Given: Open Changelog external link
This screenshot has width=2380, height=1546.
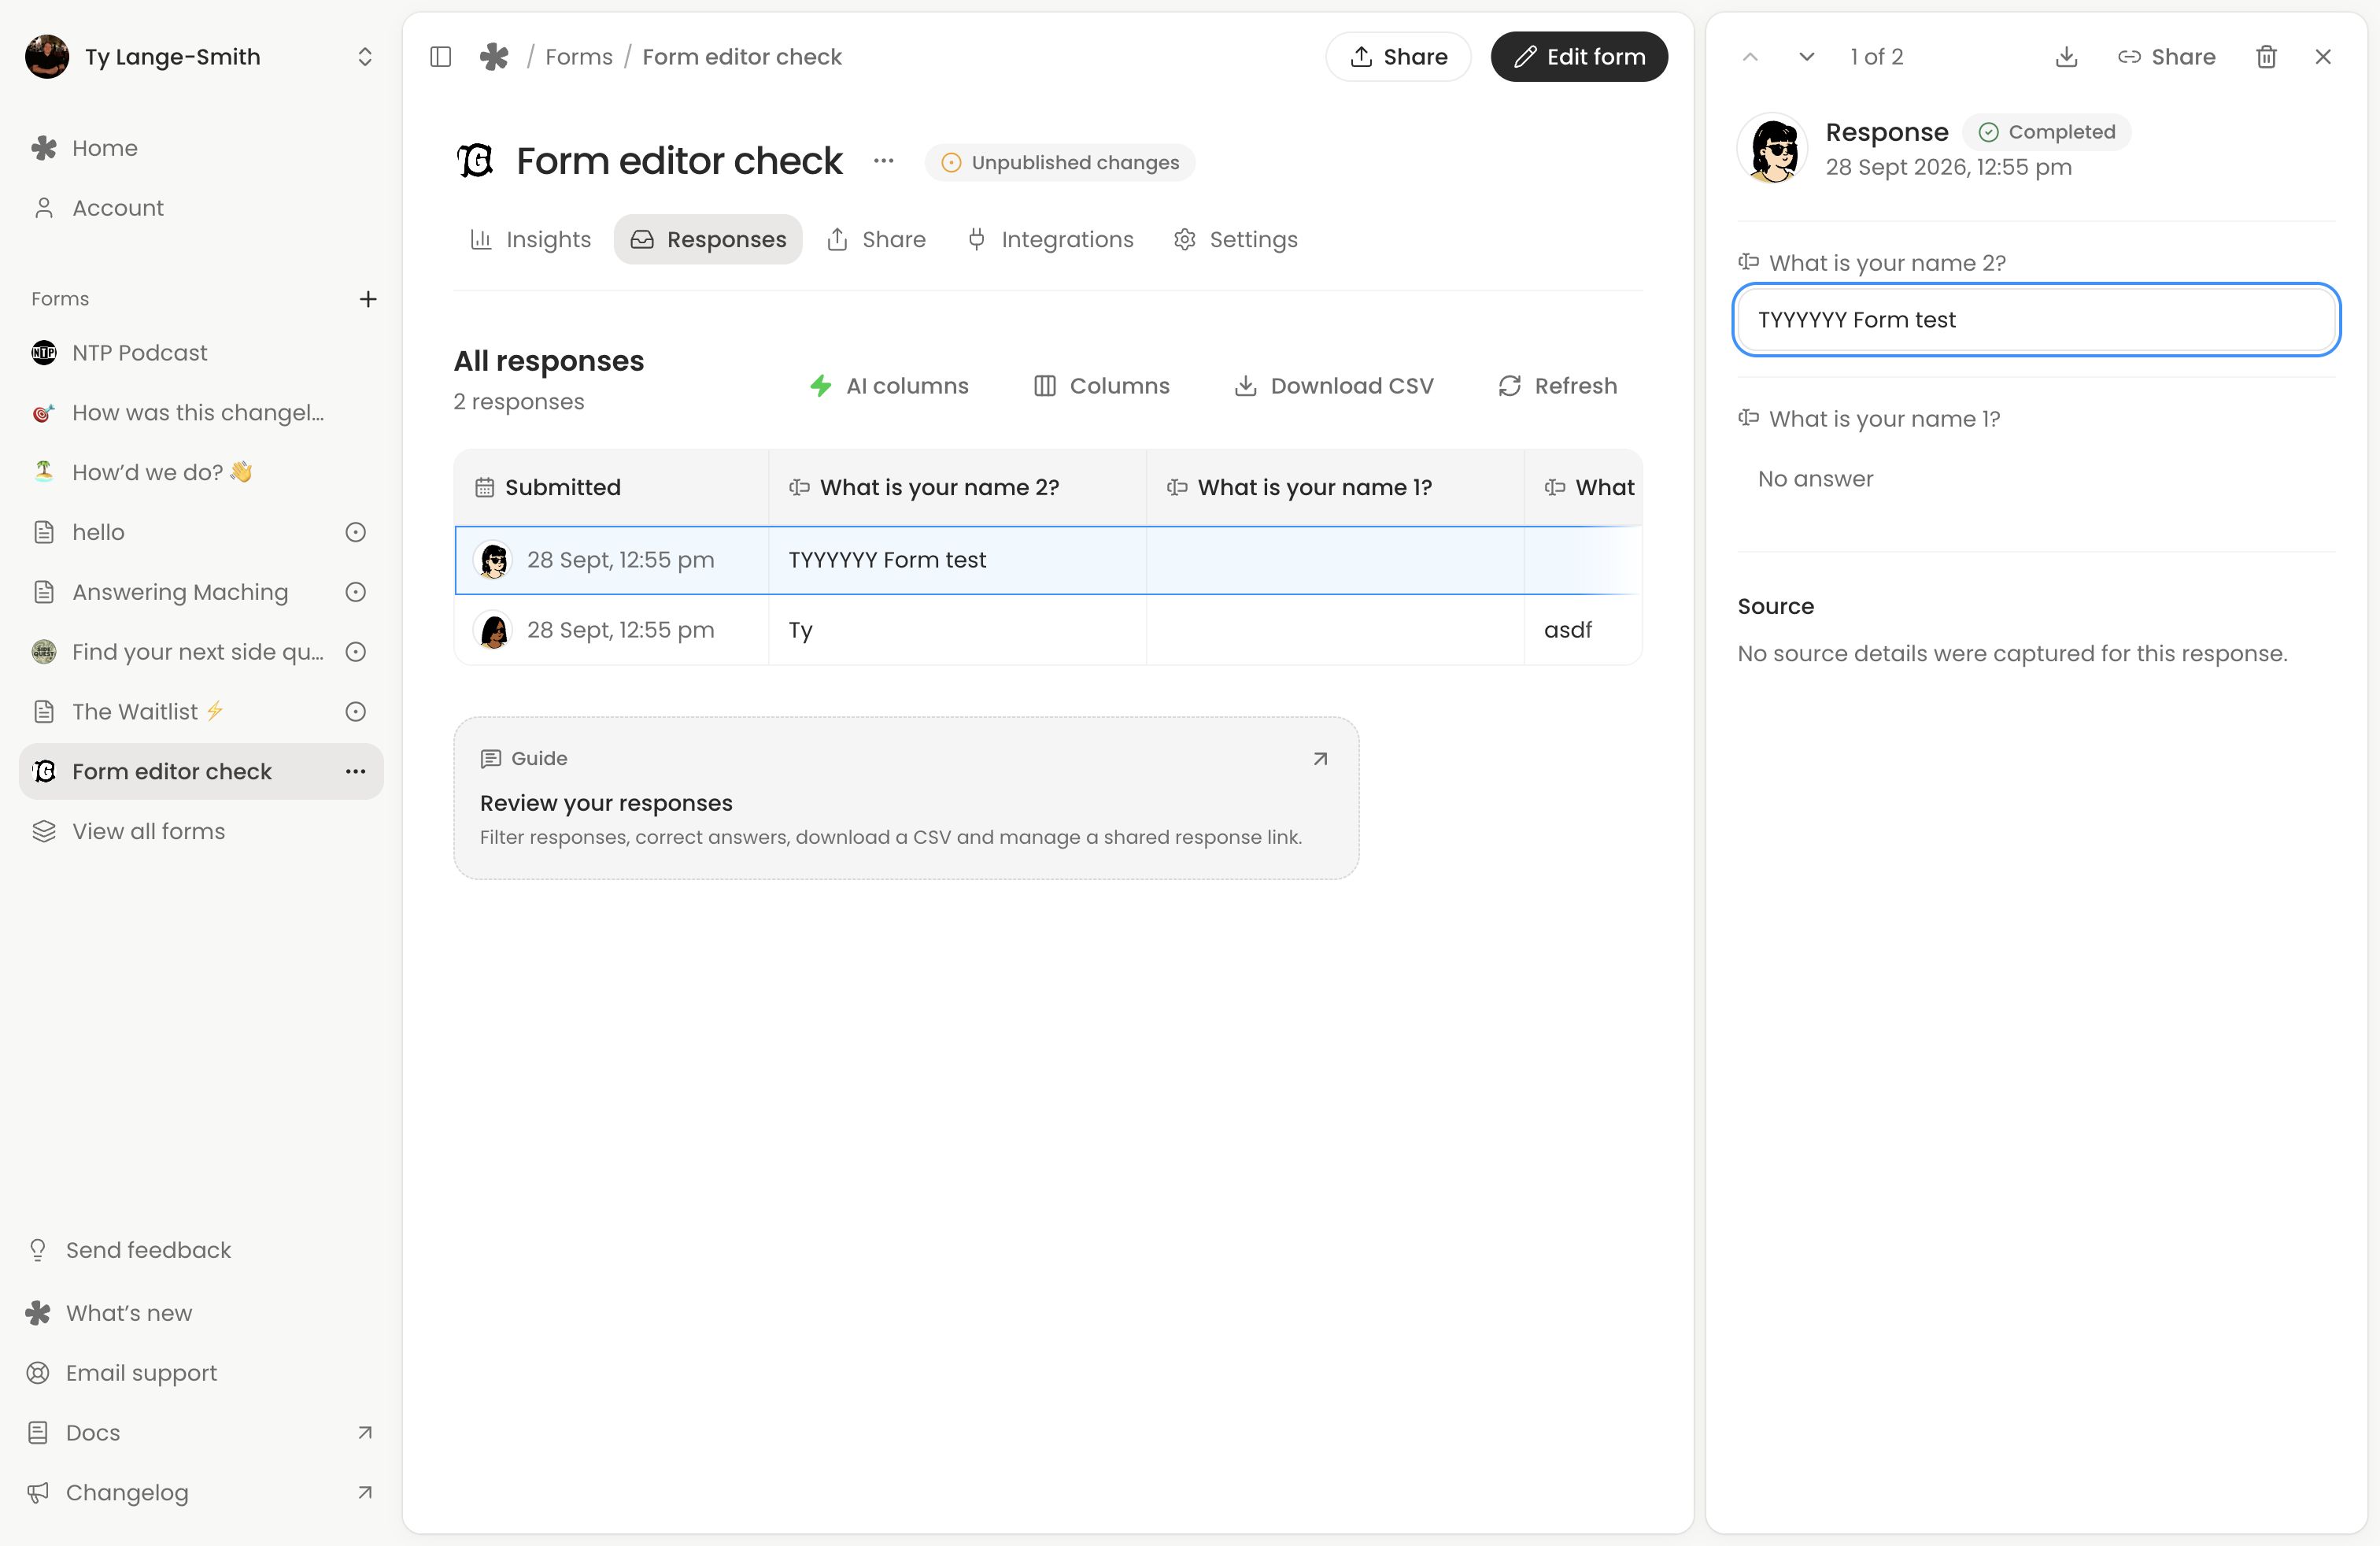Looking at the screenshot, I should tap(200, 1493).
